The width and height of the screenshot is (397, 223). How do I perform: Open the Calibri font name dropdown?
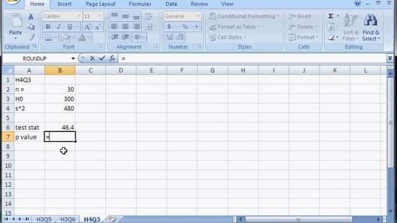click(79, 16)
